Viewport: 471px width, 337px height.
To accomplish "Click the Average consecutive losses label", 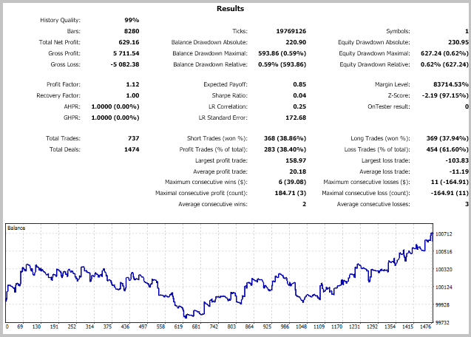I will pos(373,204).
